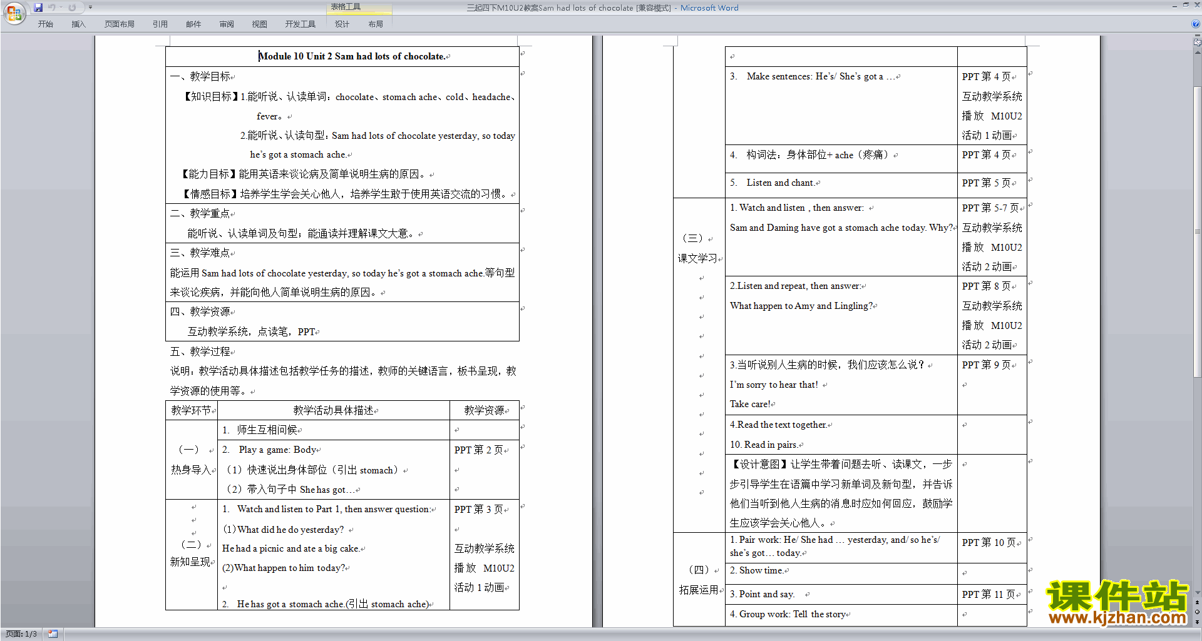
Task: Click the title 'Module 10 Unit 2 Sam had lots of chocolate.'
Action: pos(352,56)
